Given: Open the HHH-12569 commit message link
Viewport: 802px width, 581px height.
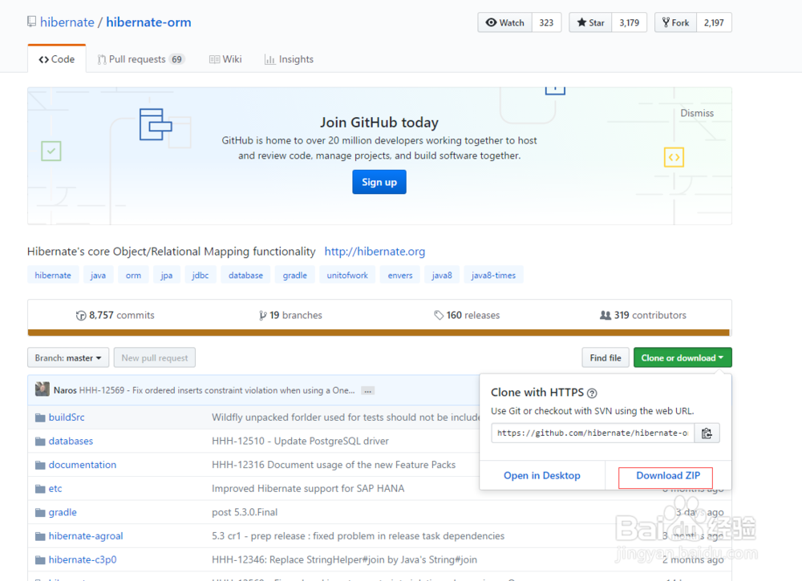Looking at the screenshot, I should coord(217,390).
